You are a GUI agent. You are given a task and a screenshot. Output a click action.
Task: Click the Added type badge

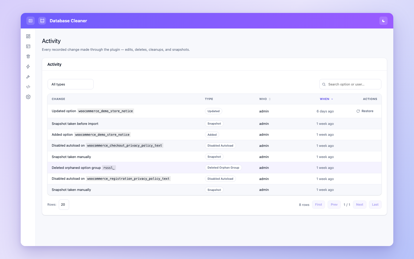(212, 135)
